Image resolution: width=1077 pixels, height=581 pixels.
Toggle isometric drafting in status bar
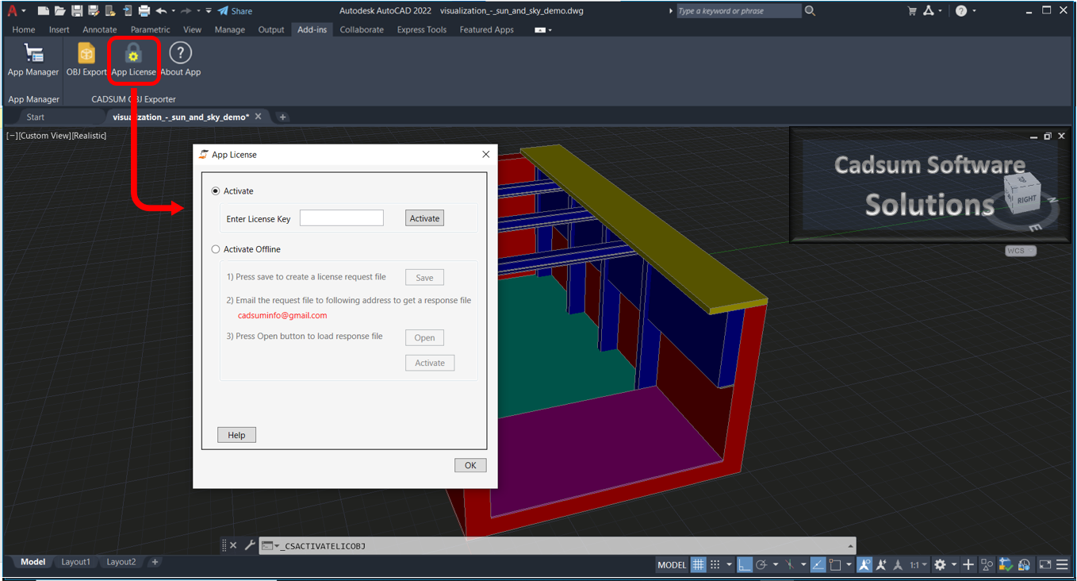click(789, 564)
